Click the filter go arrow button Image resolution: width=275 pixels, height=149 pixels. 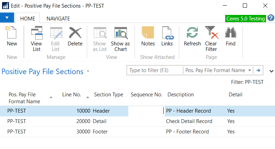point(258,70)
